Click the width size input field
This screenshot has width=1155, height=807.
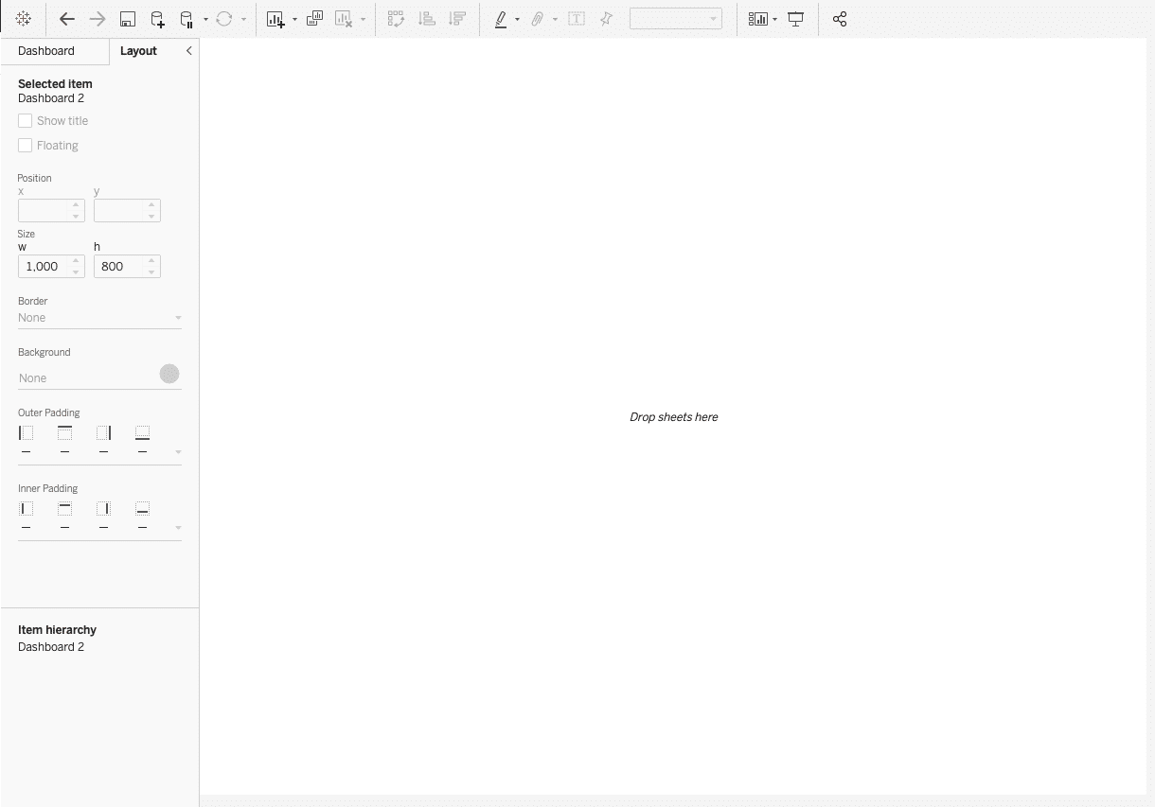click(44, 267)
